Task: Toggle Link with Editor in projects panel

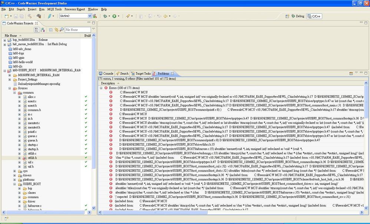Action: [x=56, y=30]
